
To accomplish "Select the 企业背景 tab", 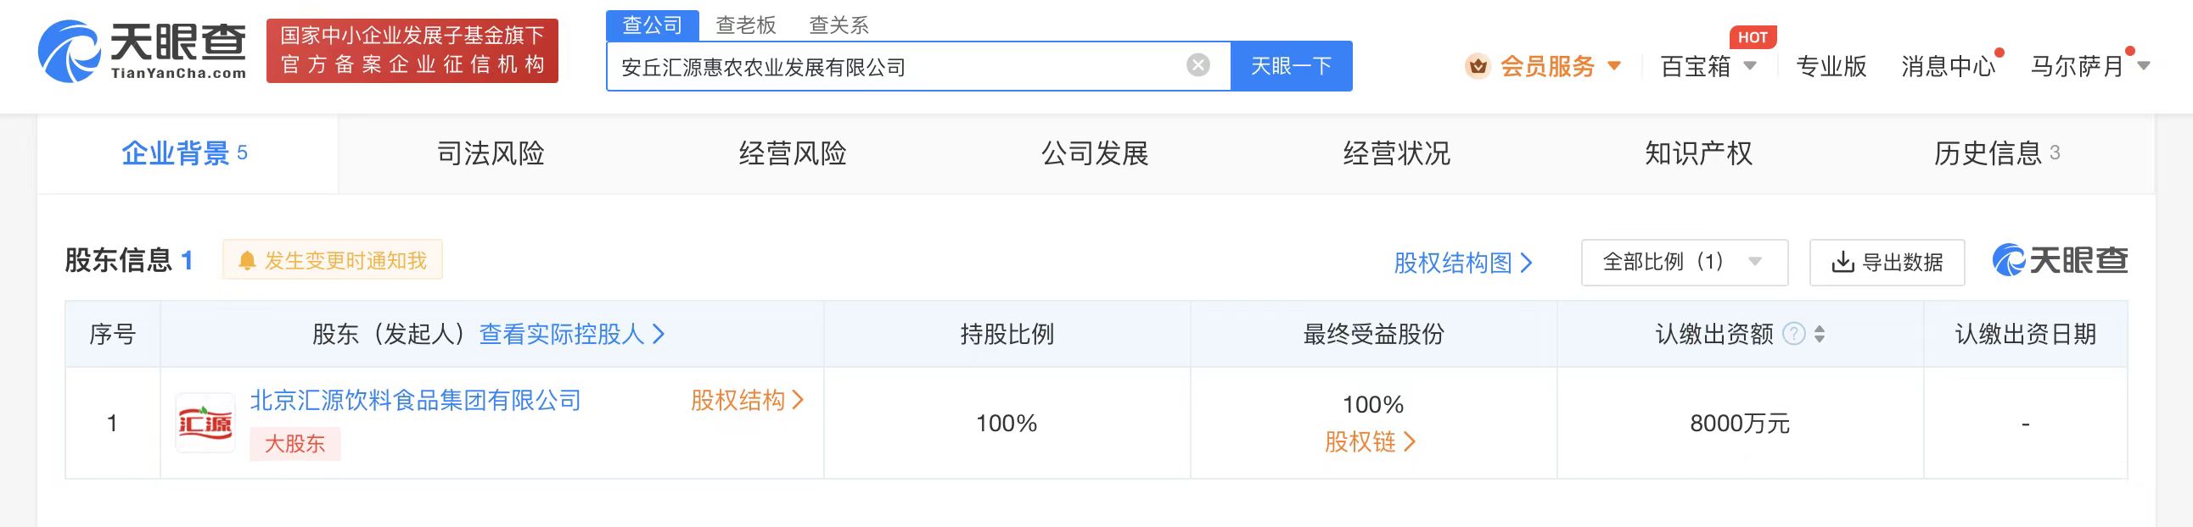I will click(188, 154).
